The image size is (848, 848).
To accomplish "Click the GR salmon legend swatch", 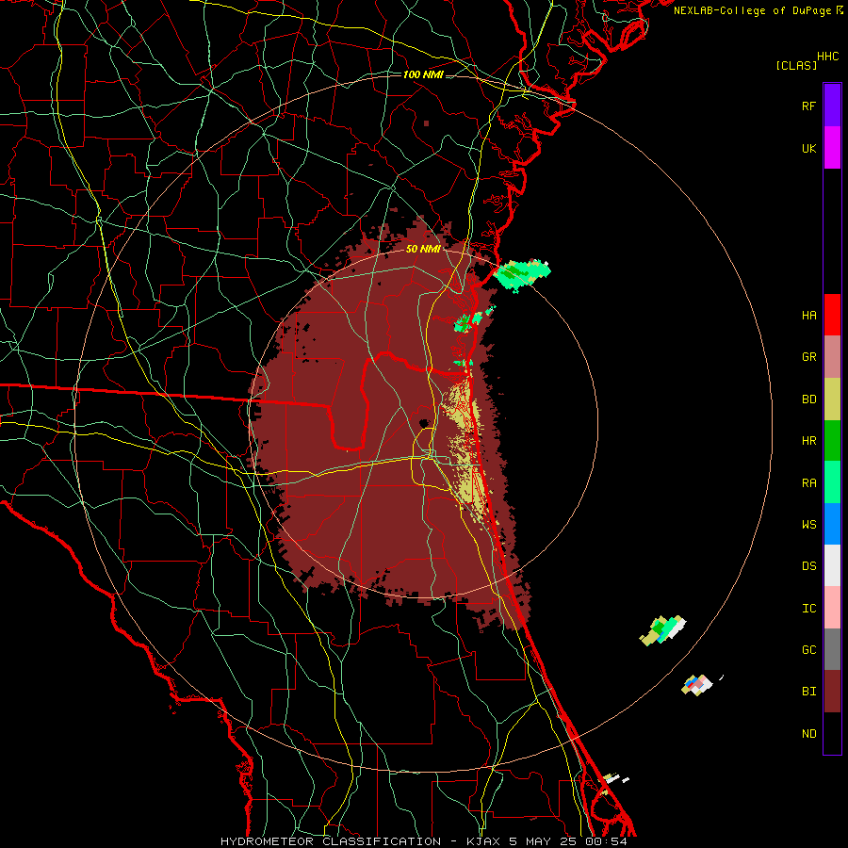I will click(832, 357).
